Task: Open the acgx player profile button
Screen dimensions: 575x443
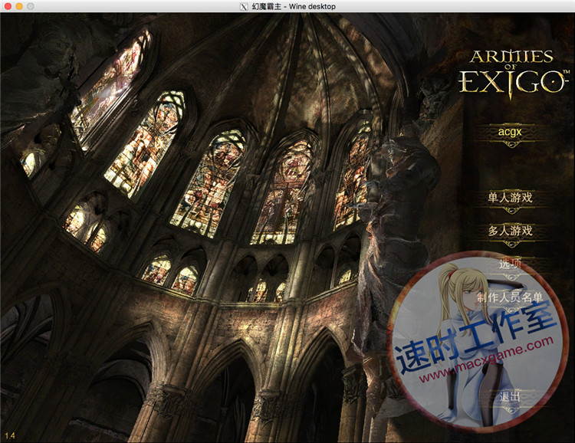Action: tap(509, 132)
